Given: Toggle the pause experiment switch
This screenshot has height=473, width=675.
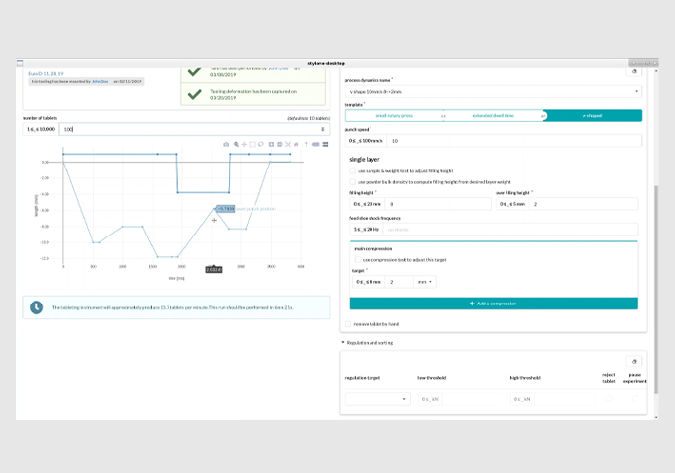Looking at the screenshot, I should 634,398.
